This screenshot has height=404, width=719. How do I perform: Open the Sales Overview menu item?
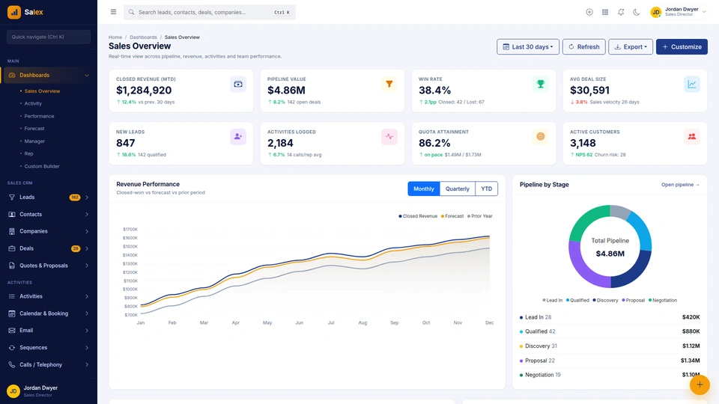42,91
